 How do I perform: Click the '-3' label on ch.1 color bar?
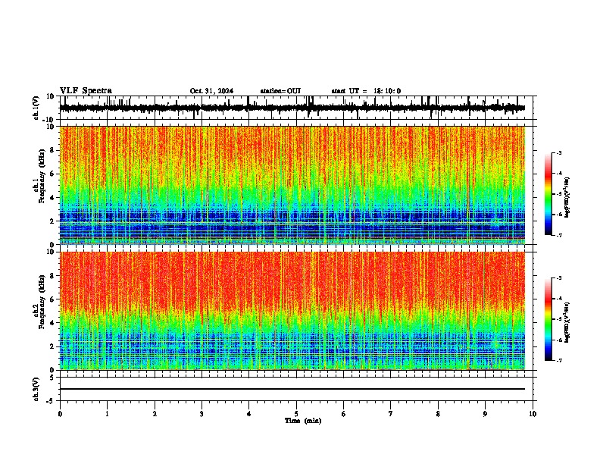coord(558,152)
